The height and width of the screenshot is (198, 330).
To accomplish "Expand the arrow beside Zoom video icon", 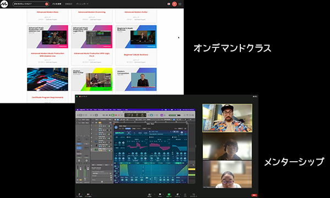I will (x=91, y=194).
